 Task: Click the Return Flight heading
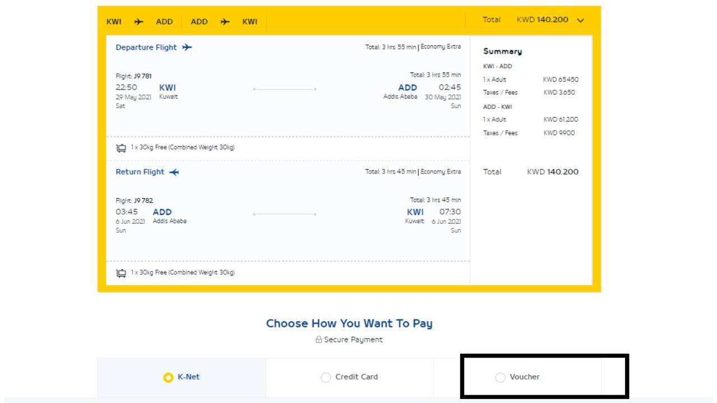click(140, 172)
